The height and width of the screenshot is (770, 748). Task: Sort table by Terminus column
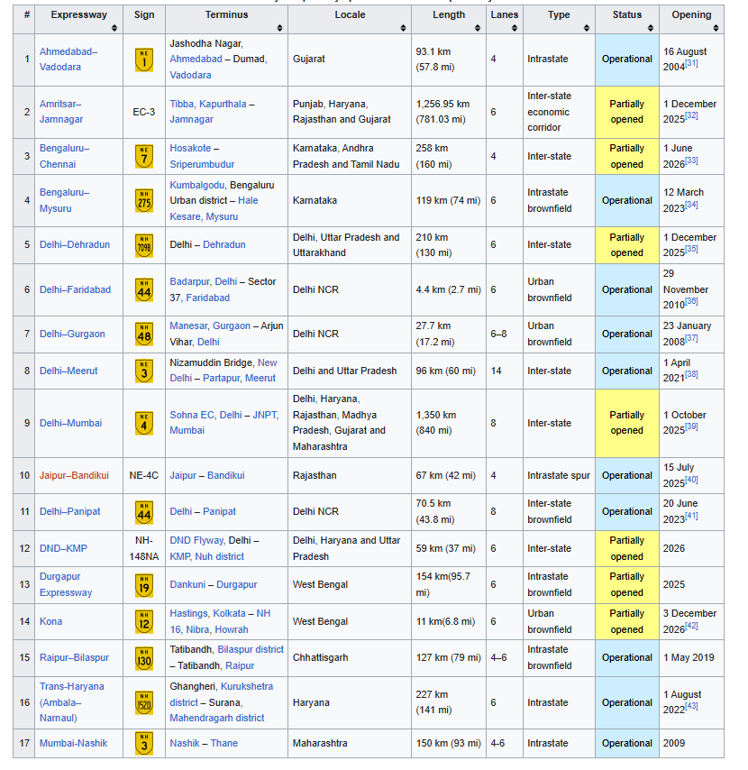(279, 28)
